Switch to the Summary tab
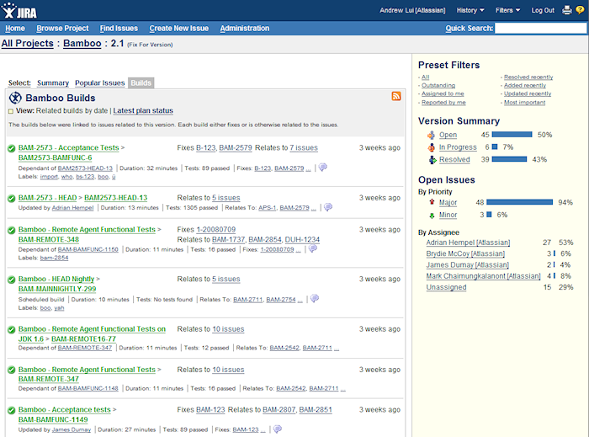 coord(53,83)
